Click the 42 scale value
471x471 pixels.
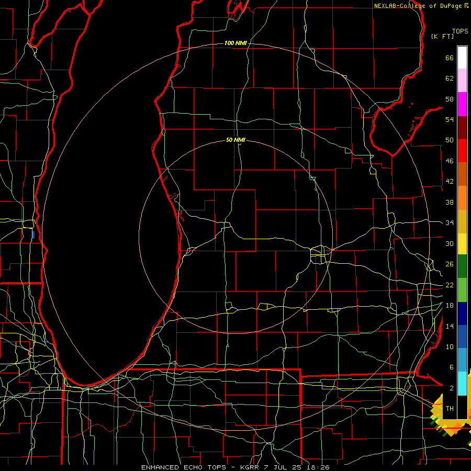coord(450,182)
